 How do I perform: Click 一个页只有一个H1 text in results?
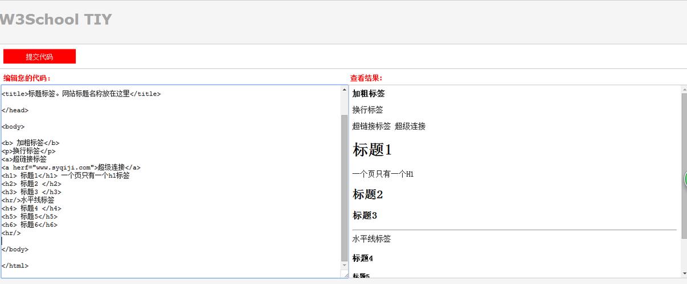383,174
